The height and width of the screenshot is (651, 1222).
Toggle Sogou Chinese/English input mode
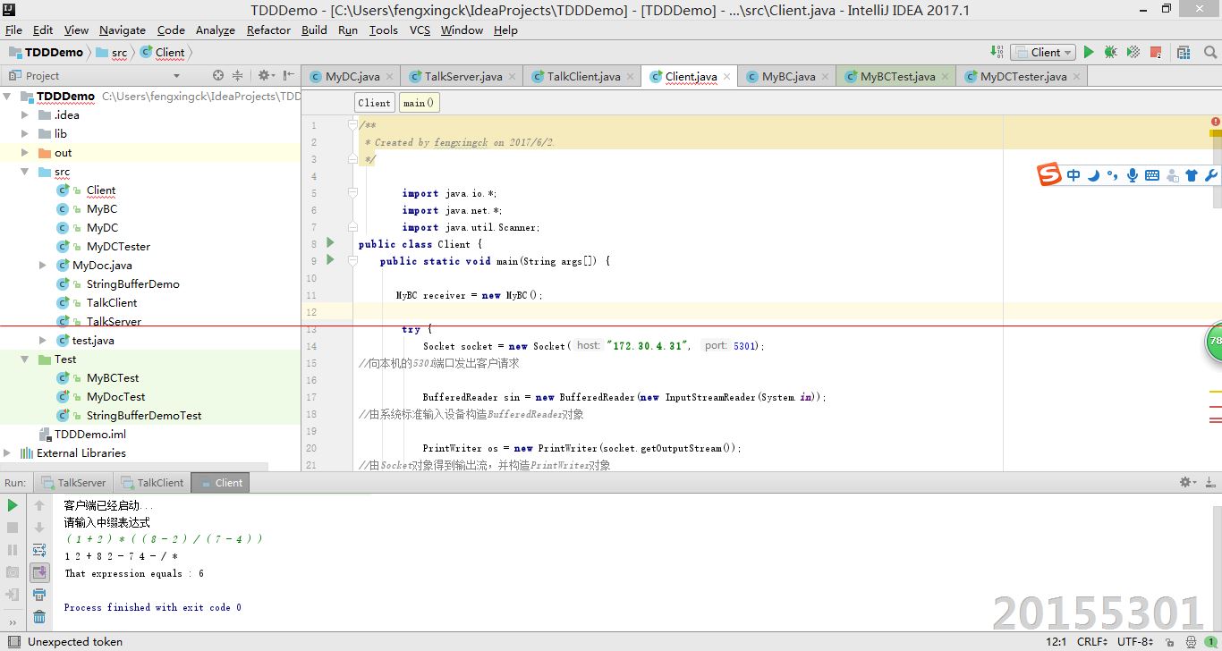click(1073, 175)
